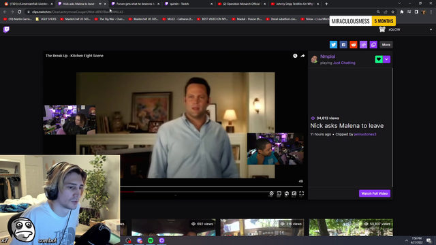Image resolution: width=436 pixels, height=245 pixels.
Task: Switch to the Johnny Depp Testifies tab
Action: pyautogui.click(x=294, y=4)
